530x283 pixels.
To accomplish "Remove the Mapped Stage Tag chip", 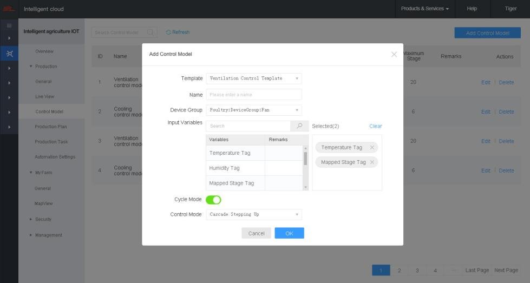I will 372,162.
